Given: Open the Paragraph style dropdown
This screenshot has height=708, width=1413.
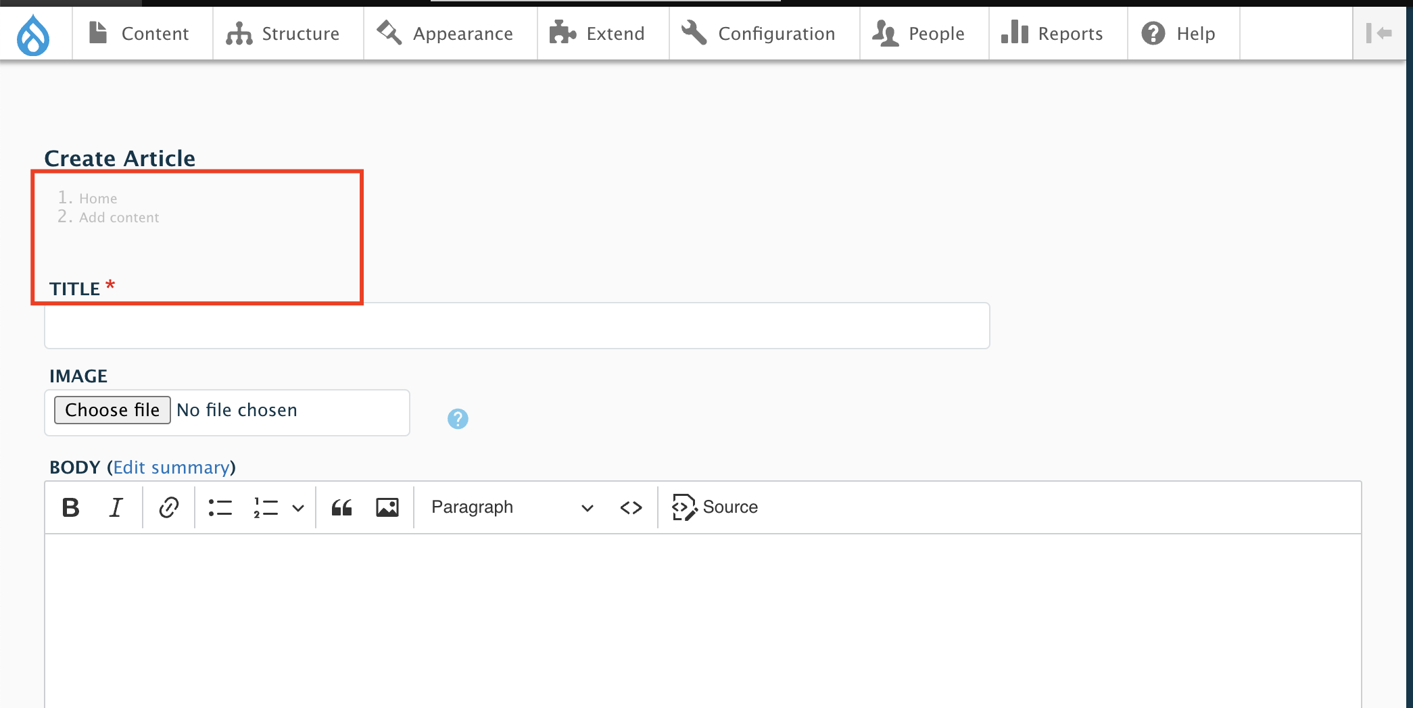Looking at the screenshot, I should point(511,507).
